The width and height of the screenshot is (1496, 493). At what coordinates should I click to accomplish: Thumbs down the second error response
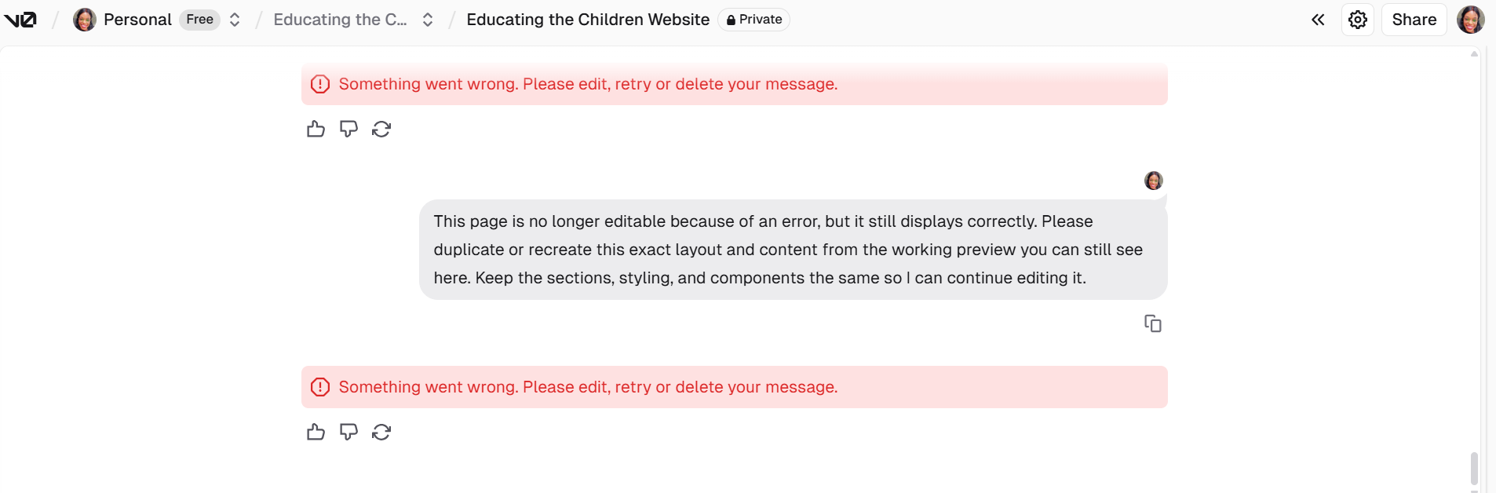348,432
